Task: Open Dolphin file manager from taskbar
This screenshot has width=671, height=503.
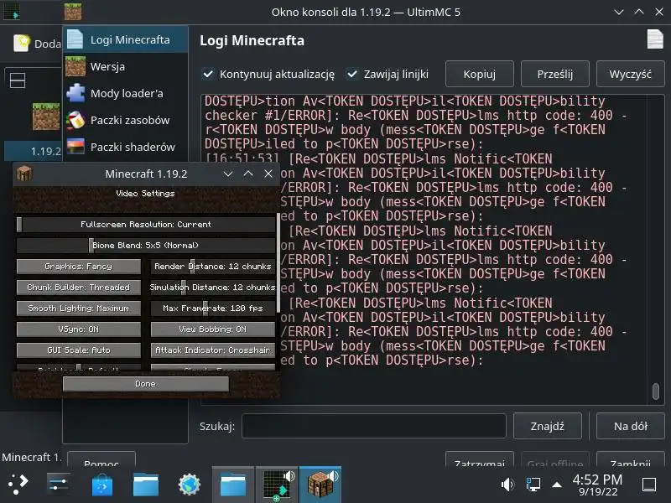Action: 146,485
